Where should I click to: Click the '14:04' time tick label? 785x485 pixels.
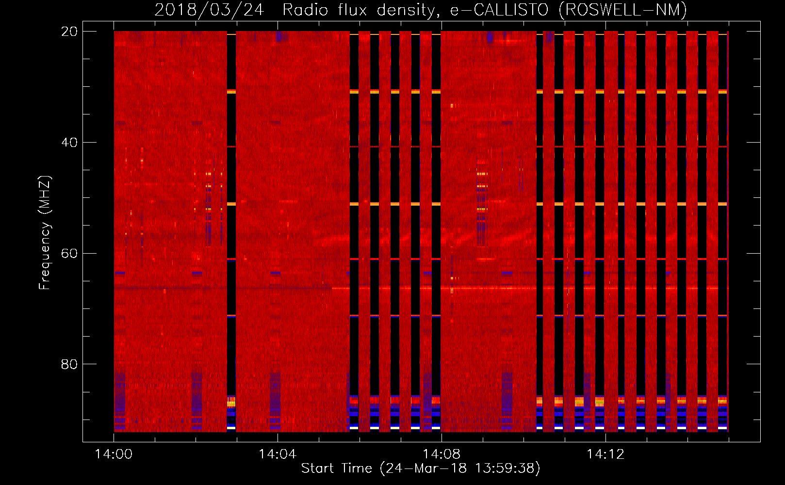click(278, 454)
